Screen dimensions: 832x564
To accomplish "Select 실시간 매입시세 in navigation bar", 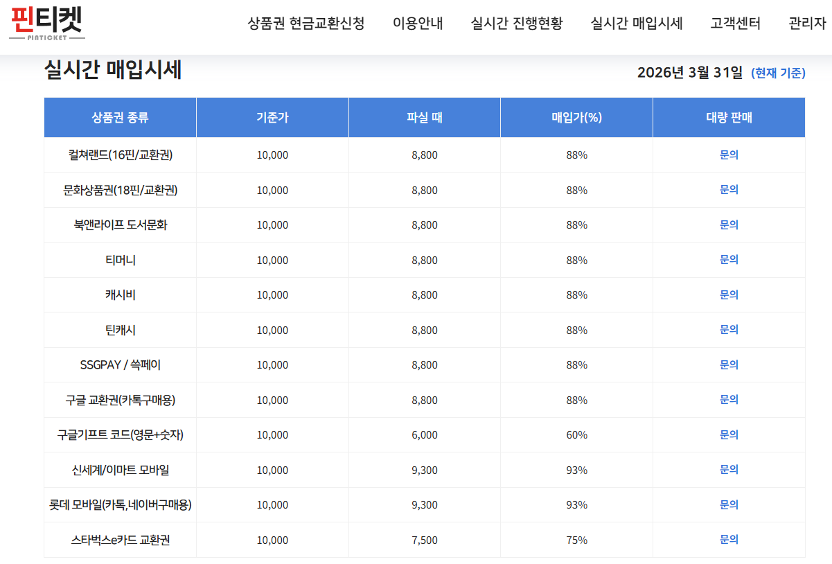I will point(637,24).
